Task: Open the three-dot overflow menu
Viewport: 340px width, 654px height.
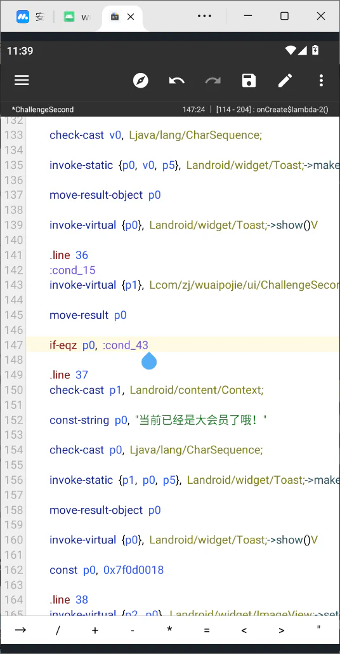Action: point(321,80)
